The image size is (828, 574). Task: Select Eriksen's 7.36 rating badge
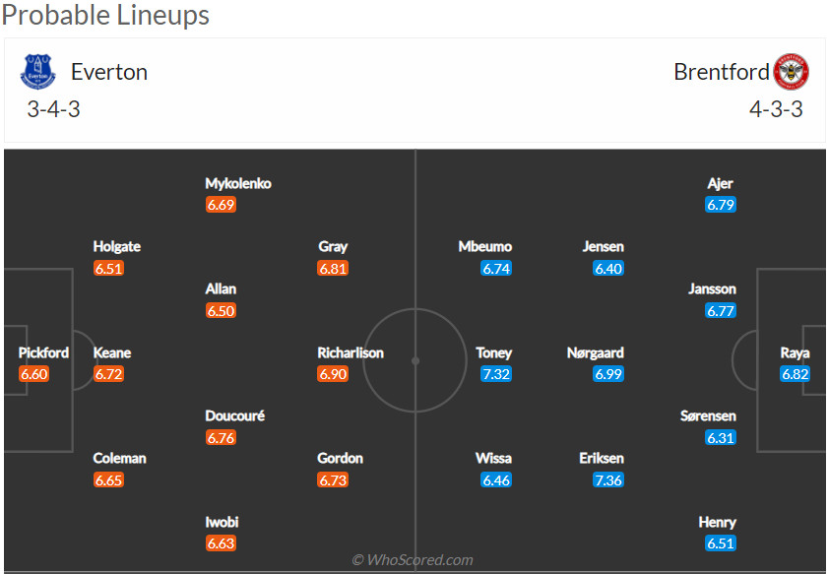pyautogui.click(x=608, y=479)
